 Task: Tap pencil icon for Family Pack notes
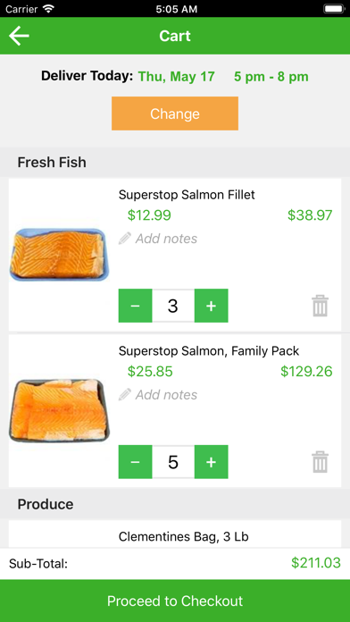coord(124,395)
